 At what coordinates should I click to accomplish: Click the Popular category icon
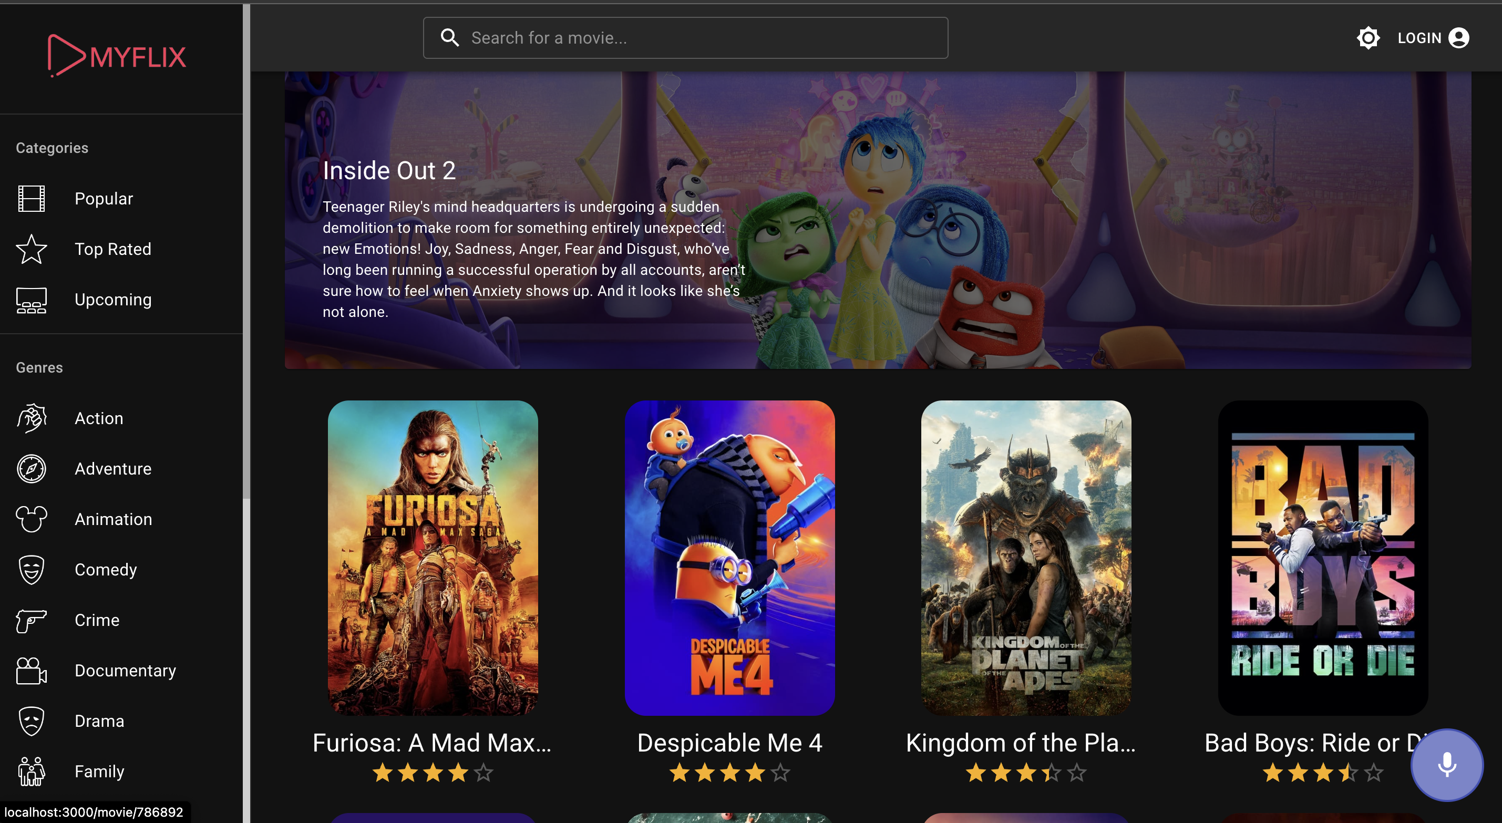click(x=29, y=199)
